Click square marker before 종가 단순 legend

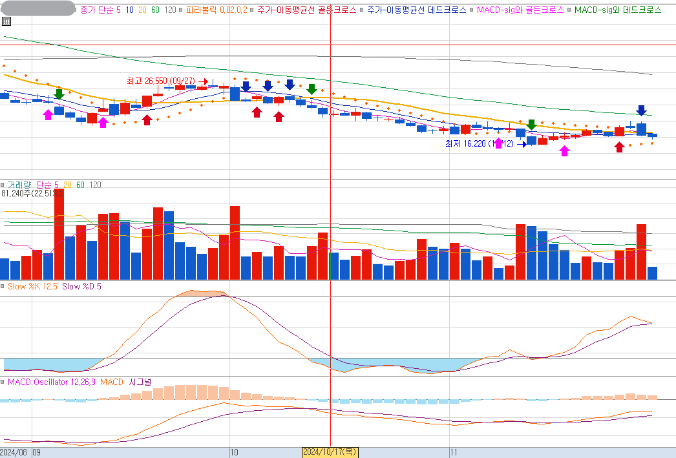76,10
